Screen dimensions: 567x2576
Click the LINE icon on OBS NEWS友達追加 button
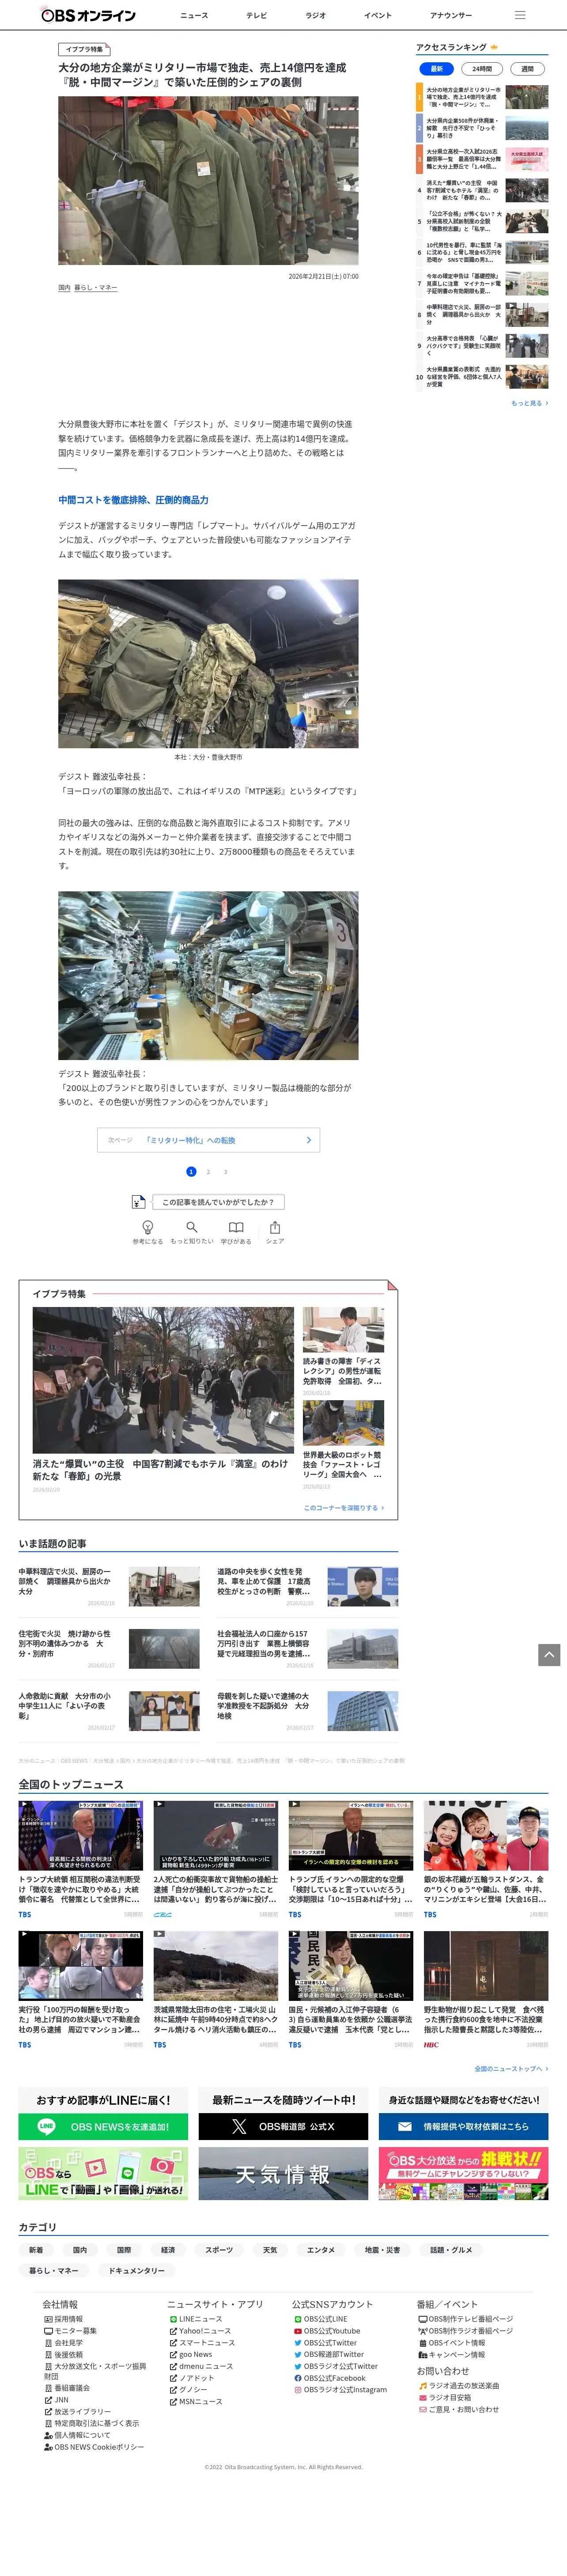pos(46,2127)
